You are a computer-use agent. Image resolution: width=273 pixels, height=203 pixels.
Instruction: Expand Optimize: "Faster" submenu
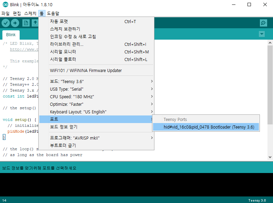[97, 104]
